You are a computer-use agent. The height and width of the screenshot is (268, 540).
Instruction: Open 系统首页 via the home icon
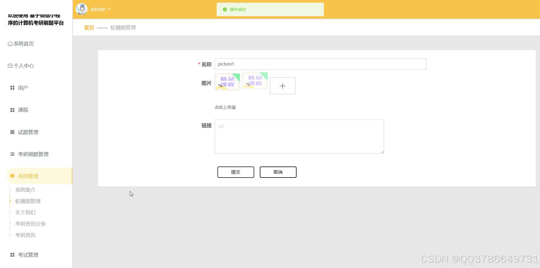click(9, 44)
